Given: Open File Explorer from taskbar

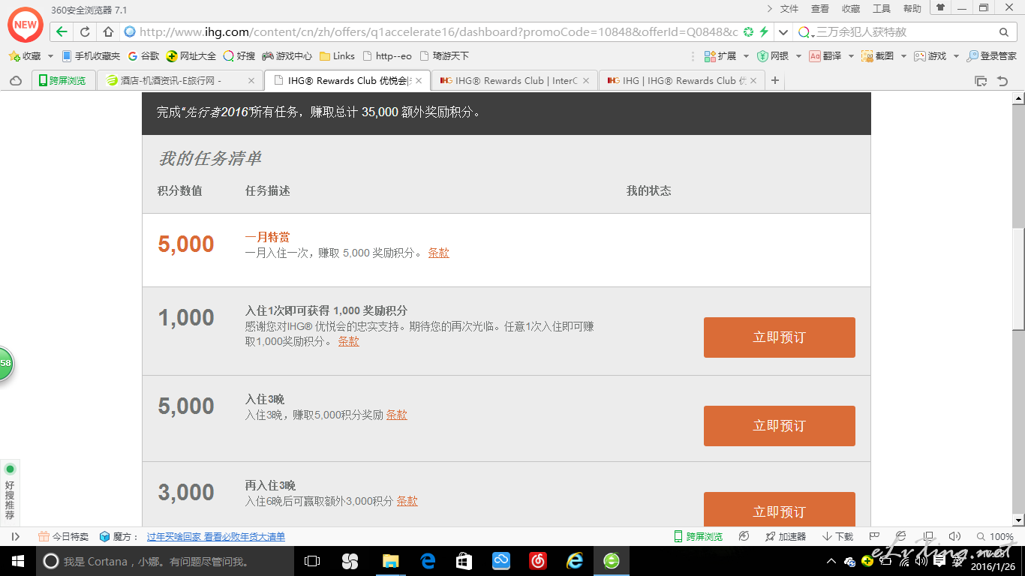Looking at the screenshot, I should pos(390,561).
